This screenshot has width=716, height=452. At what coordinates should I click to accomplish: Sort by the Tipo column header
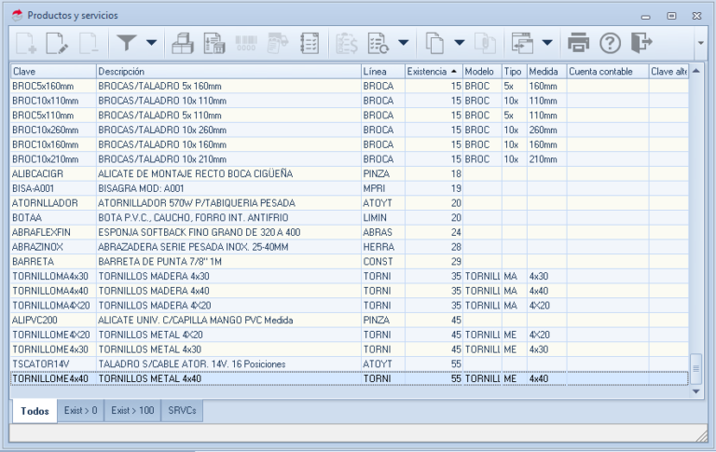(x=515, y=72)
